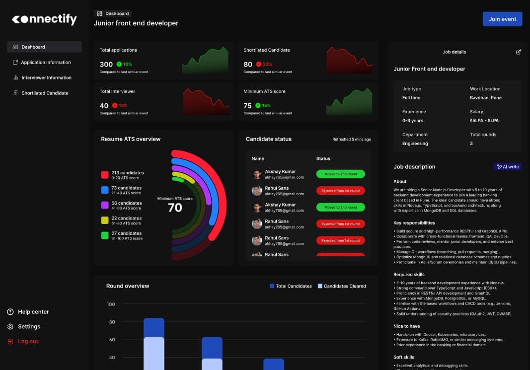This screenshot has height=370, width=530.
Task: Click the Log out icon
Action: (9, 341)
